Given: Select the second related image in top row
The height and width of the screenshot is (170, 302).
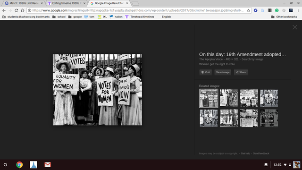Looking at the screenshot, I should tap(229, 98).
